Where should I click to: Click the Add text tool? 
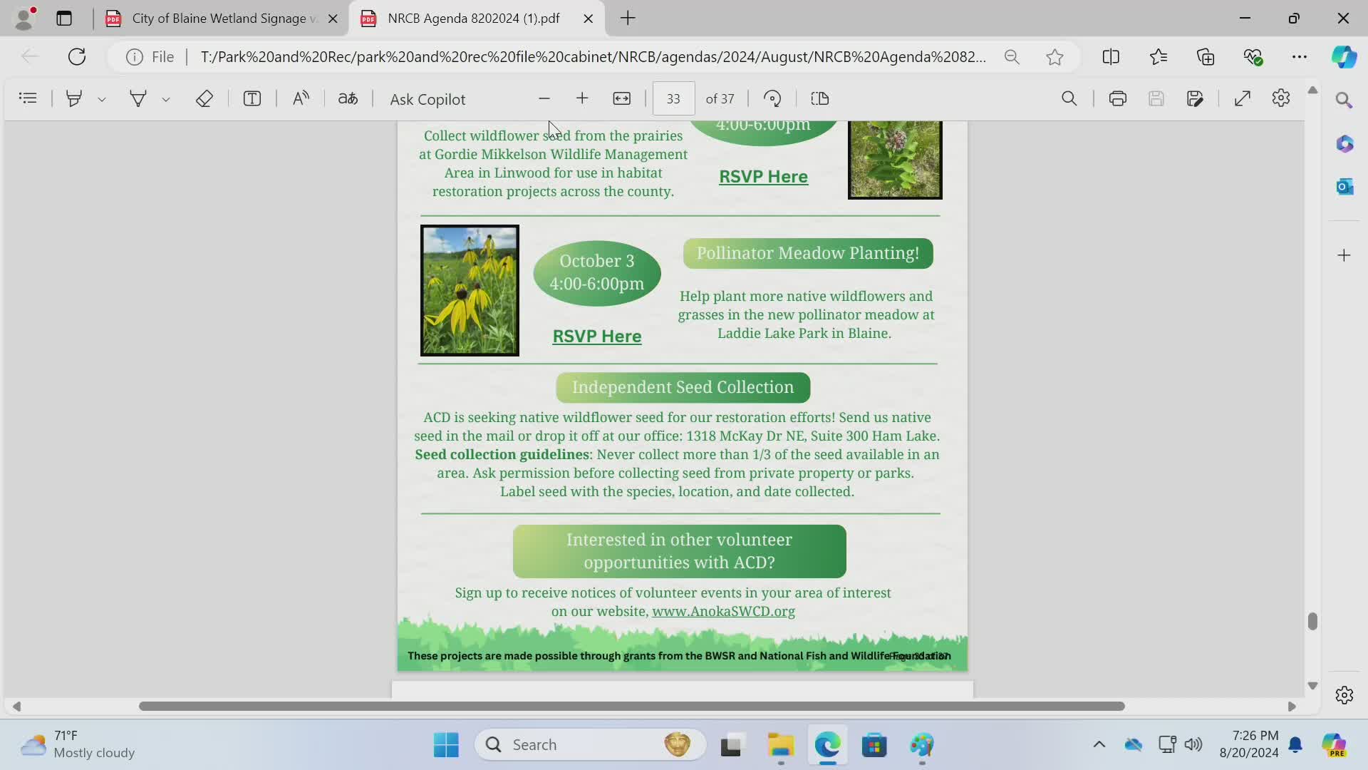click(252, 98)
